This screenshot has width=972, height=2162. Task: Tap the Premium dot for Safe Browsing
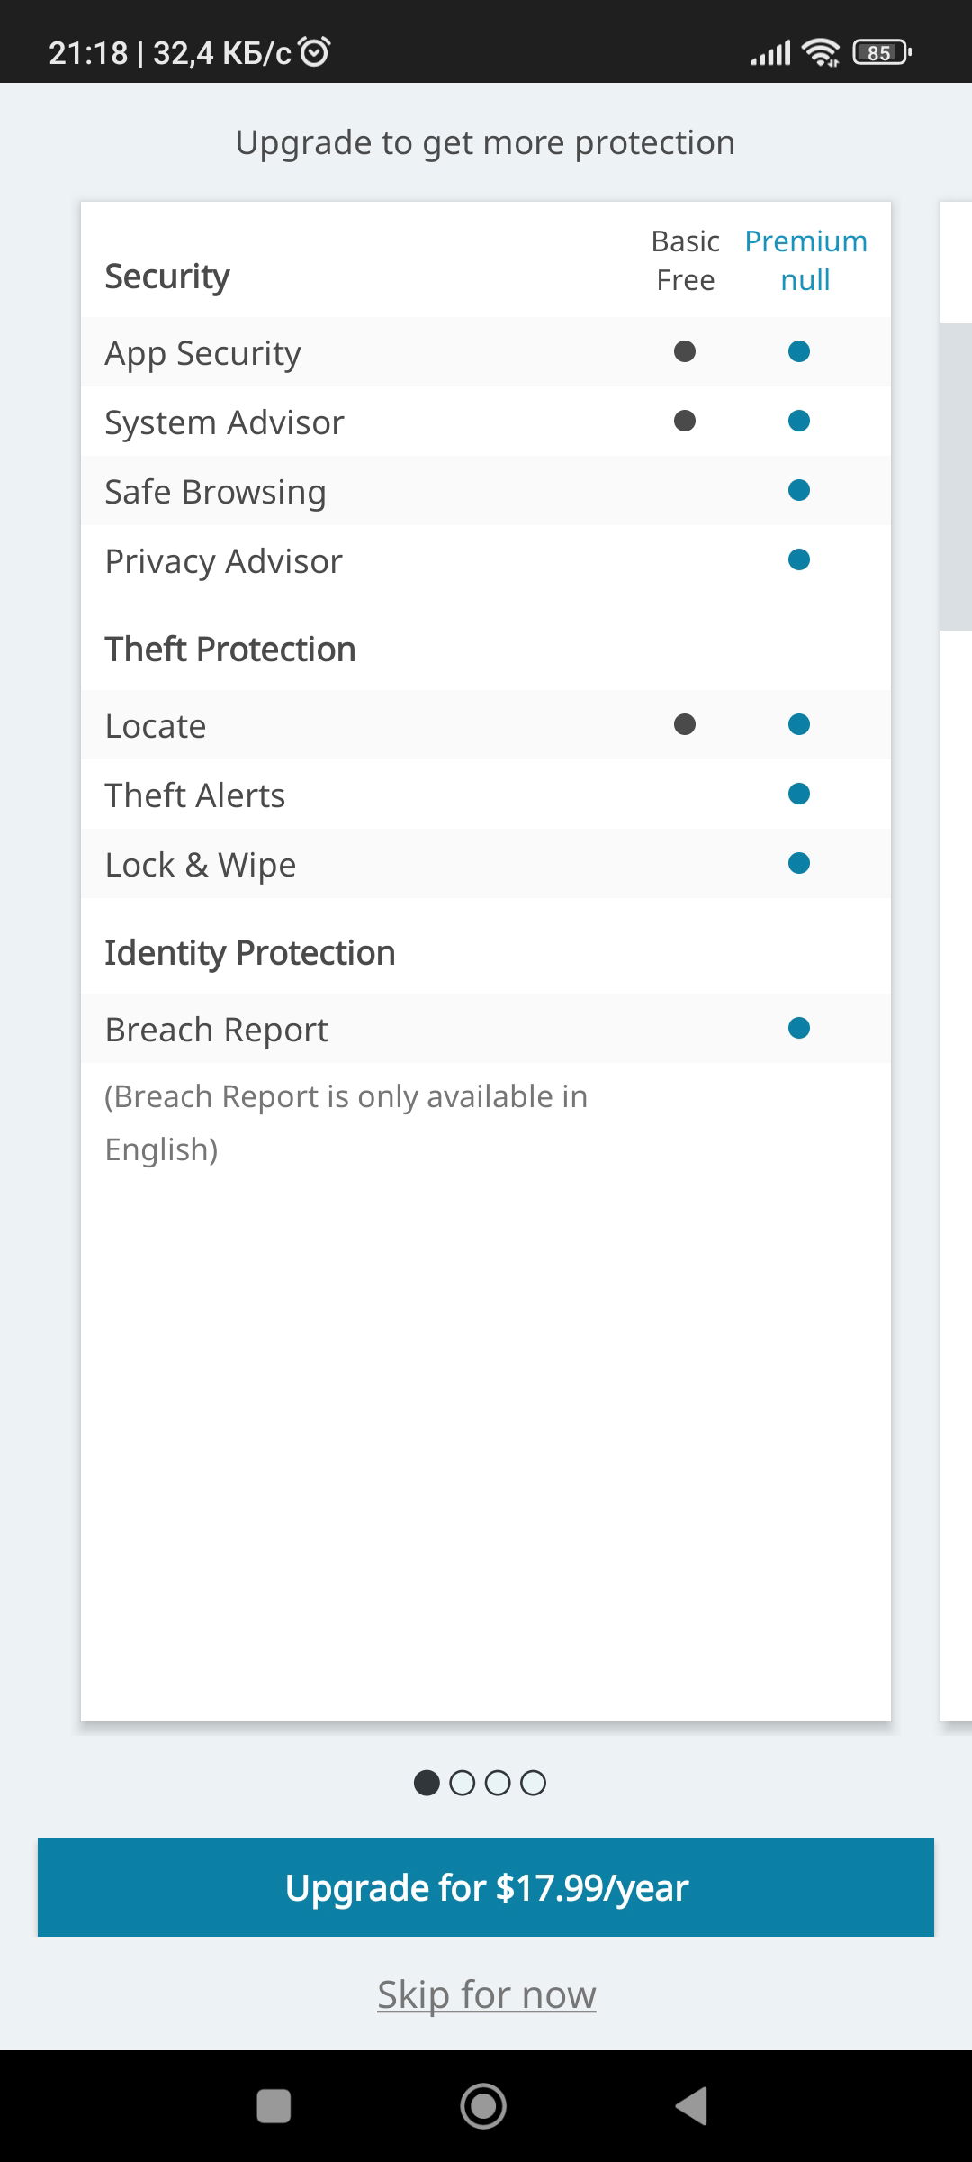tap(798, 490)
